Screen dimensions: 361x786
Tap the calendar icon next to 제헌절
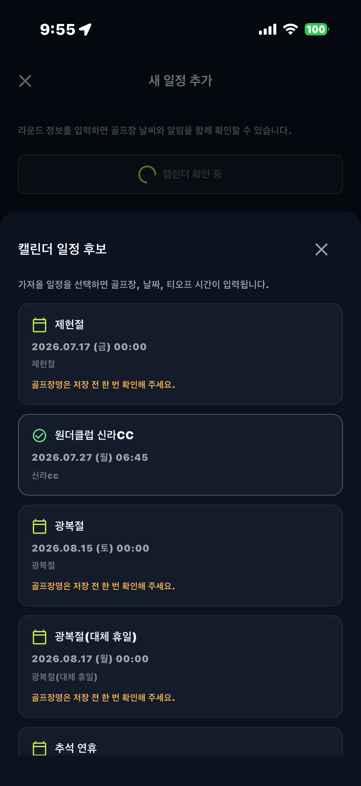[x=39, y=325]
